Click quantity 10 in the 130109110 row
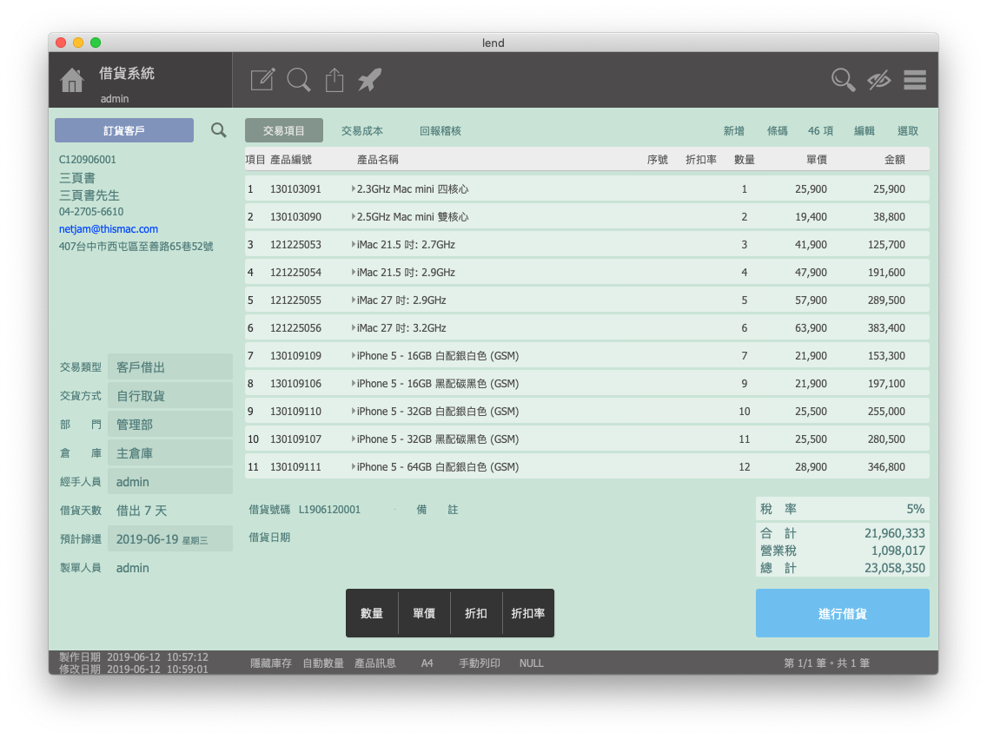Viewport: 987px width, 739px height. click(x=744, y=412)
